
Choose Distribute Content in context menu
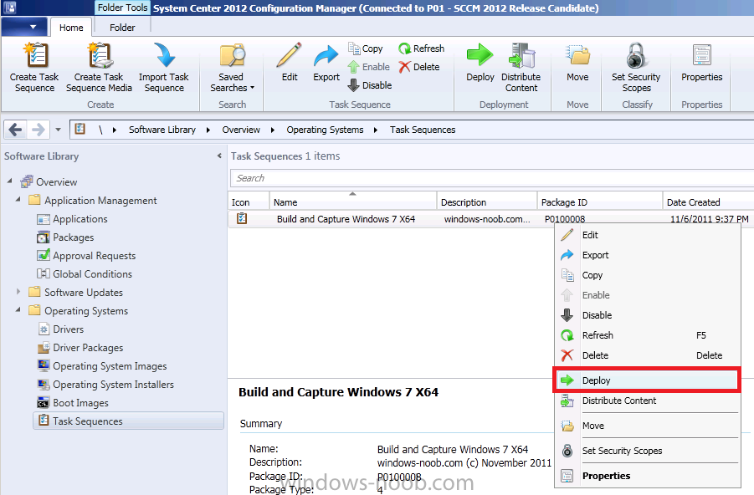(x=647, y=401)
